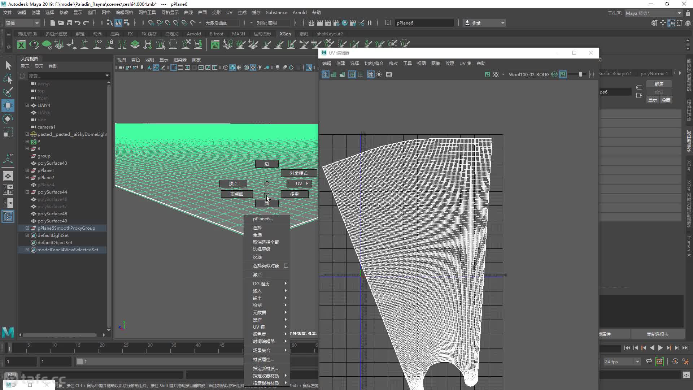Viewport: 693px width, 390px height.
Task: Open the 24 fps dropdown
Action: (x=622, y=361)
